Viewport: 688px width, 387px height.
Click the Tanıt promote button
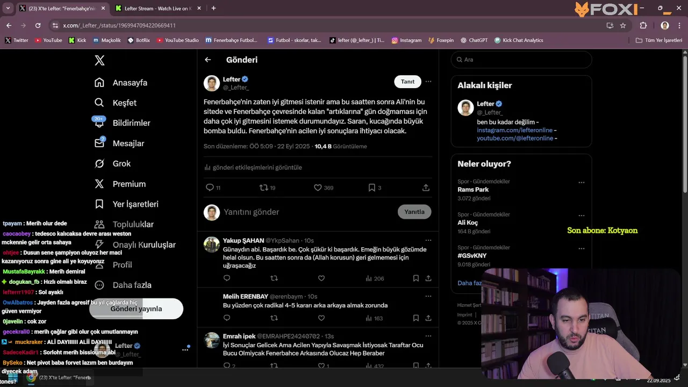(408, 82)
